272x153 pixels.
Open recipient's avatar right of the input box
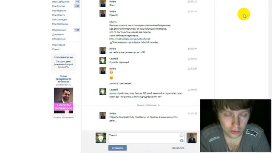pyautogui.click(x=192, y=138)
